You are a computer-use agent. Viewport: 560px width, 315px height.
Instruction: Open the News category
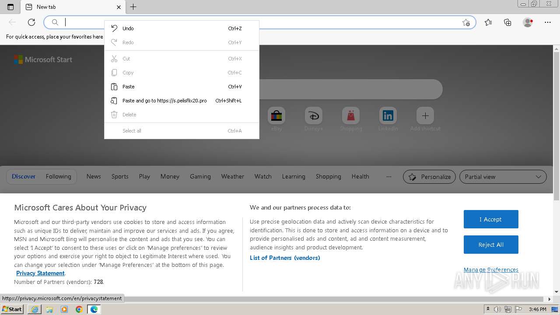coord(94,176)
